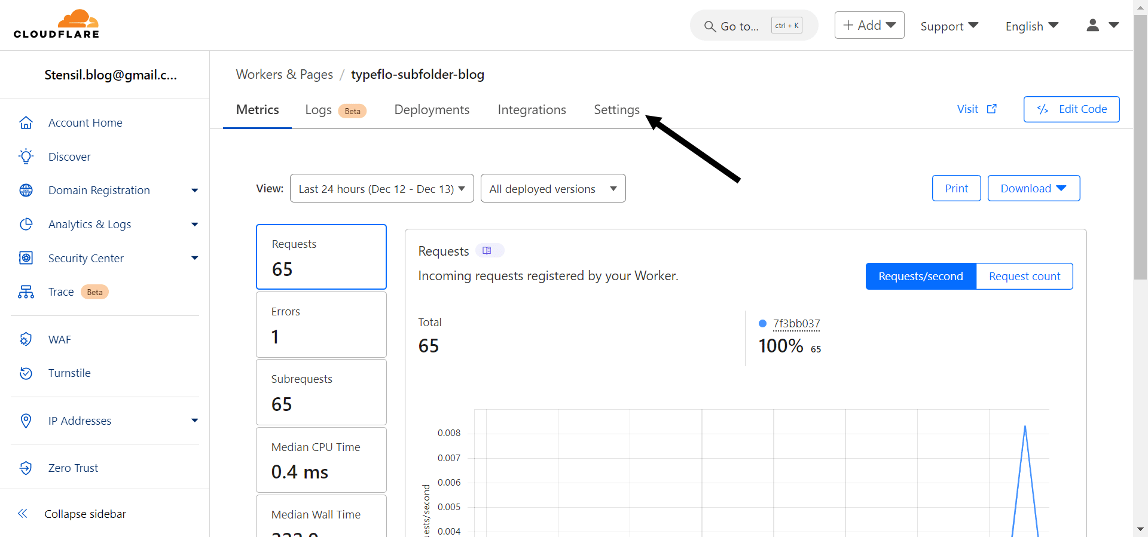Select the Requests metric card

pos(321,257)
